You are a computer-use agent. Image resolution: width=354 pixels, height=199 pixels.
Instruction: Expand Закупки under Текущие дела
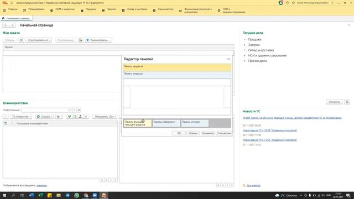244,45
